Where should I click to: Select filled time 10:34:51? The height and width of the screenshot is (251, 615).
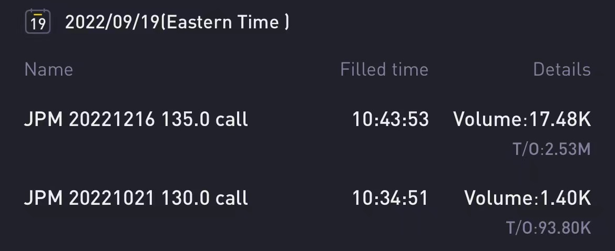click(390, 198)
